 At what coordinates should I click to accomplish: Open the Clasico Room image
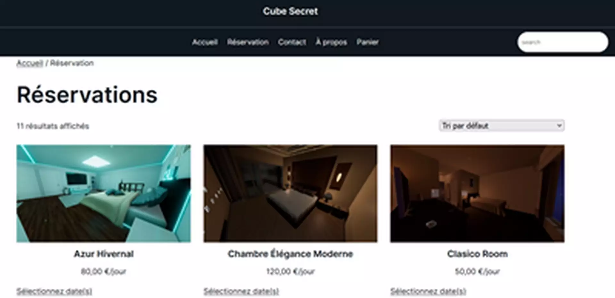pyautogui.click(x=477, y=193)
